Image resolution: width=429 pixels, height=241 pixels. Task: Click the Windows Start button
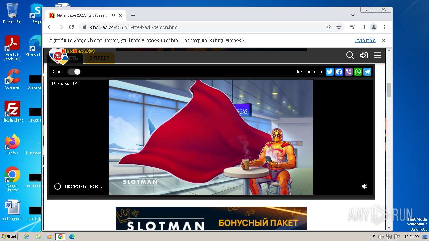9,236
